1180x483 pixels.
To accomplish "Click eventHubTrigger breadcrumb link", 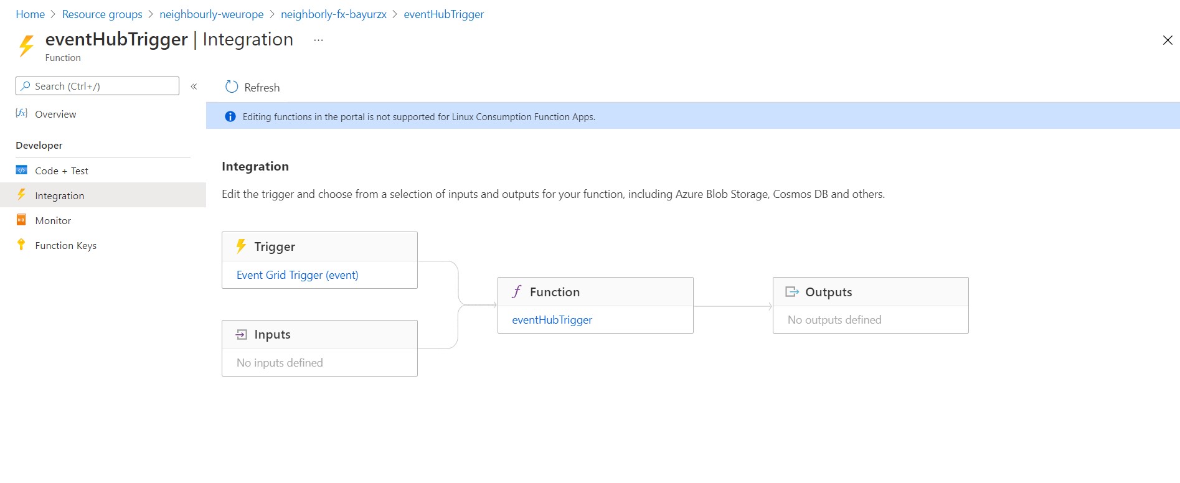I will (x=443, y=14).
